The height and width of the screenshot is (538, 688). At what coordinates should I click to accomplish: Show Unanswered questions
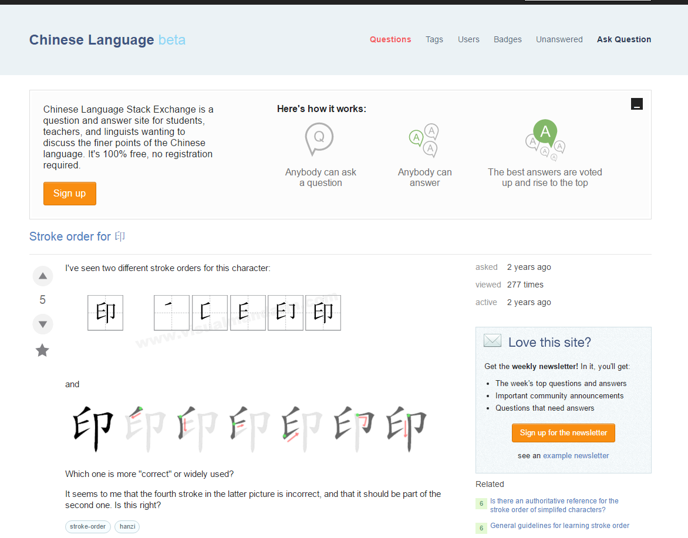[x=559, y=39]
